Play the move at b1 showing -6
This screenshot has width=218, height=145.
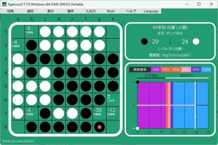coord(32,32)
